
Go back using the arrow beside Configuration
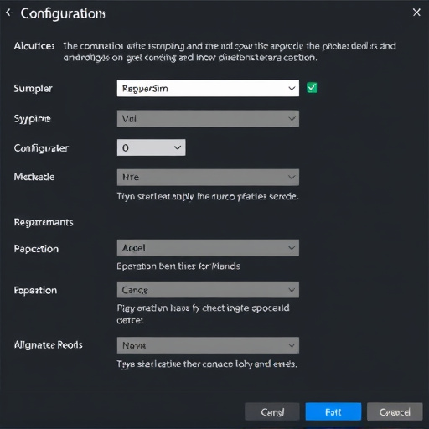coord(9,13)
